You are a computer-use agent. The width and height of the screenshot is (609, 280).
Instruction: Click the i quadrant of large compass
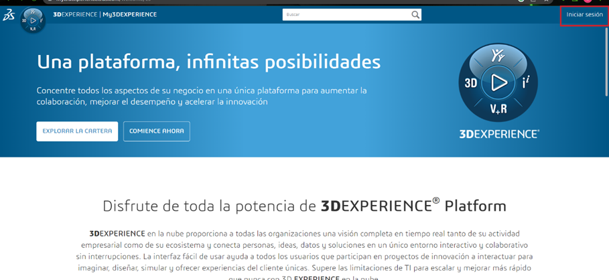[525, 82]
